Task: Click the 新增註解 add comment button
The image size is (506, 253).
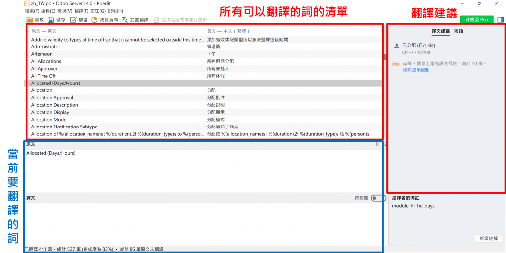Action: [489, 239]
